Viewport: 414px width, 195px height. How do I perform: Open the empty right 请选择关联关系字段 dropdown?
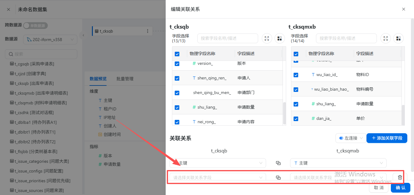point(338,177)
